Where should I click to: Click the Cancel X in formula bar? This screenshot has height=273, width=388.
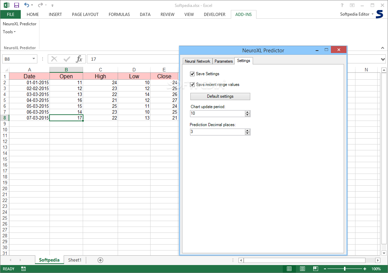tap(54, 59)
